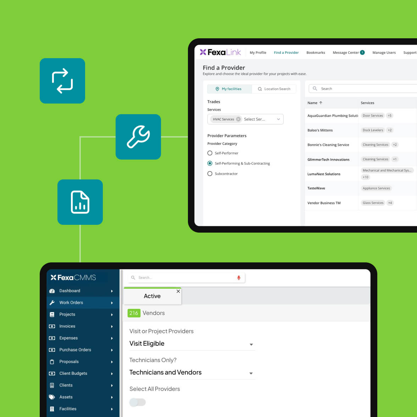Click the Message Center notification badge
Viewport: 417px width, 417px height.
pos(362,52)
